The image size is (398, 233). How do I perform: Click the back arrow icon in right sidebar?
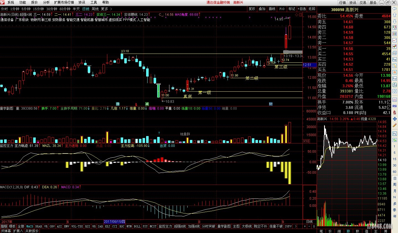tap(395, 9)
